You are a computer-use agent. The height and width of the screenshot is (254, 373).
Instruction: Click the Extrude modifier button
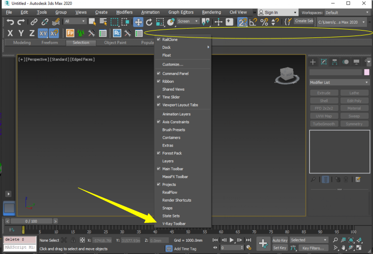pos(324,93)
